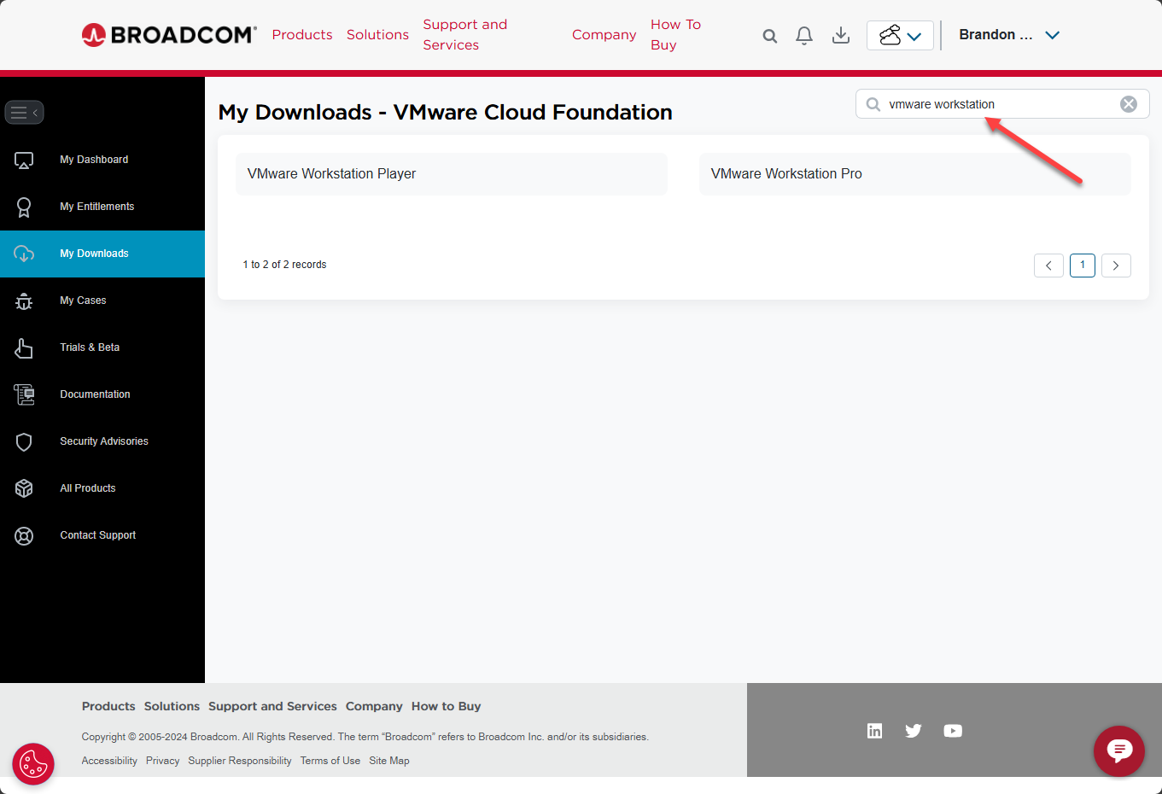Click the downloads search input field

click(x=1002, y=104)
